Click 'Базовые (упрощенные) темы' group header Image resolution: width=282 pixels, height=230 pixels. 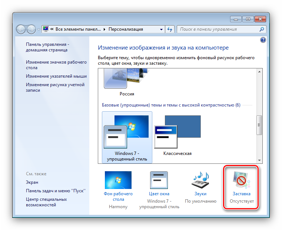[x=171, y=105]
